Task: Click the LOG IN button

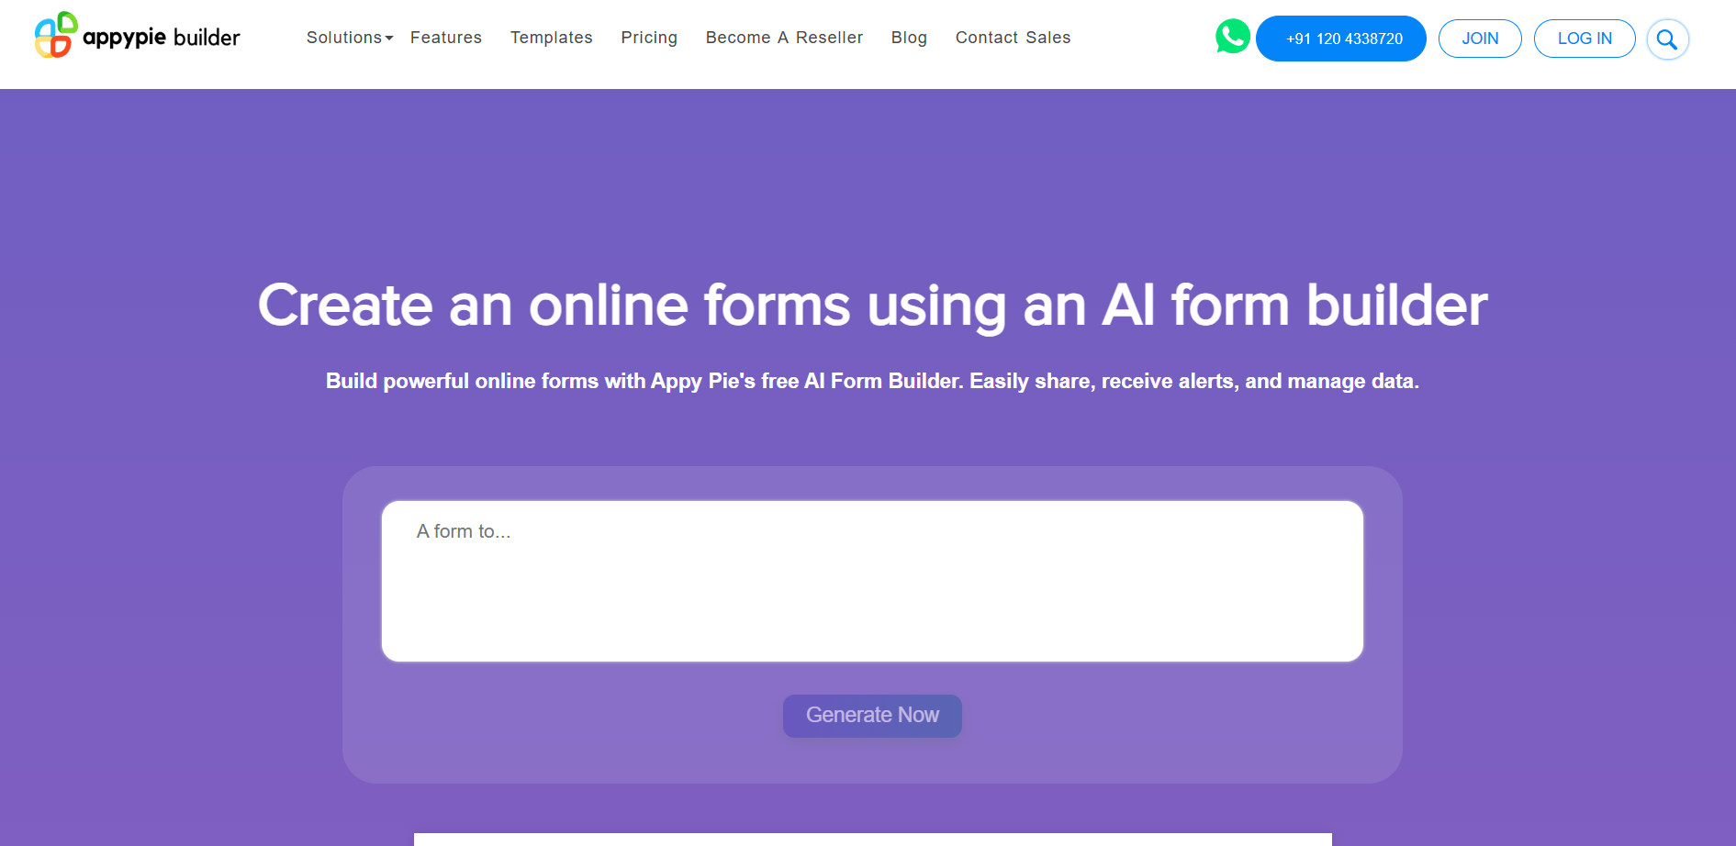Action: (x=1584, y=39)
